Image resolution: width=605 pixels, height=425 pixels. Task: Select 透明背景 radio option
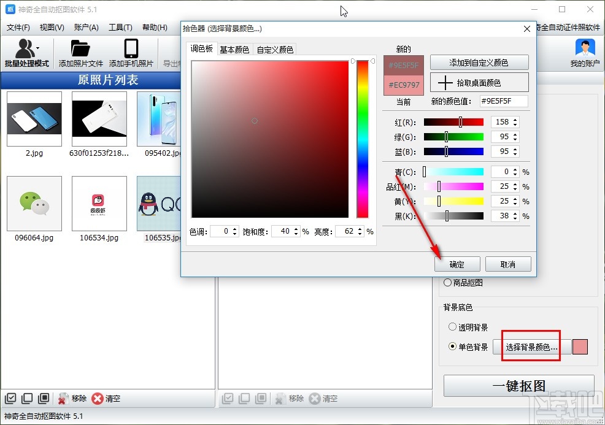(x=453, y=327)
